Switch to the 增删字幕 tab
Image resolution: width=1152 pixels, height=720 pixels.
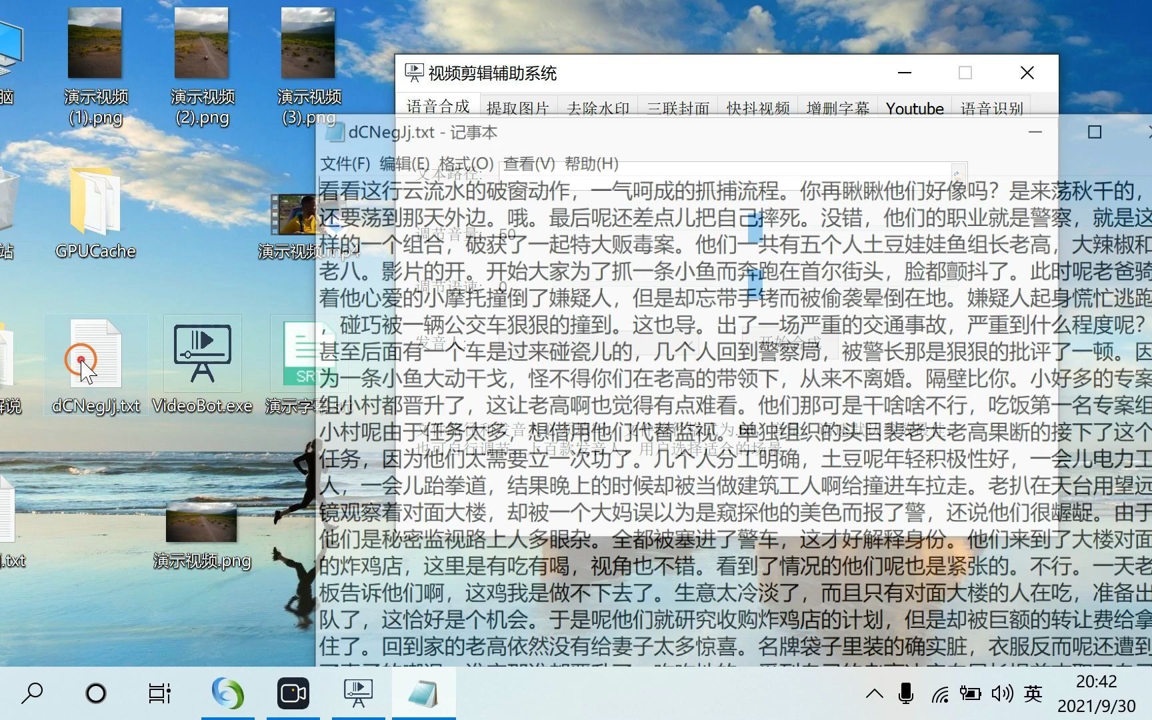[x=838, y=108]
